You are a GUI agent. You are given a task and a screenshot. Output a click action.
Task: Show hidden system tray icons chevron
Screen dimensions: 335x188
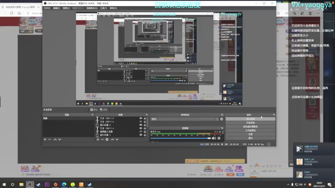[x=288, y=185]
